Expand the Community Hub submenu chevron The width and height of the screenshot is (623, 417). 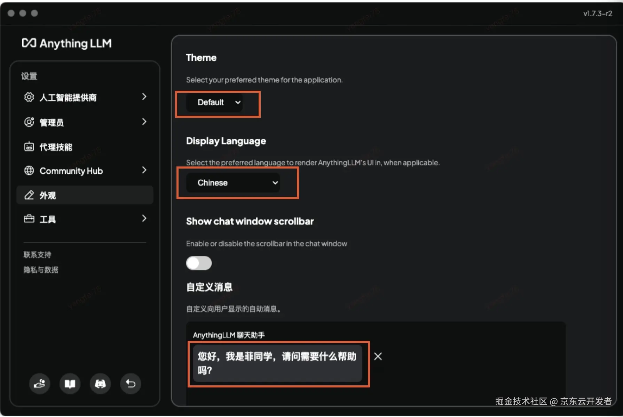click(x=144, y=170)
